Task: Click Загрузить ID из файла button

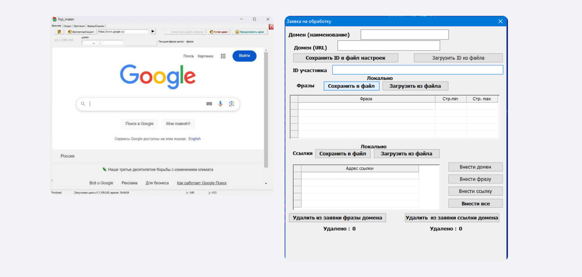Action: [x=458, y=58]
